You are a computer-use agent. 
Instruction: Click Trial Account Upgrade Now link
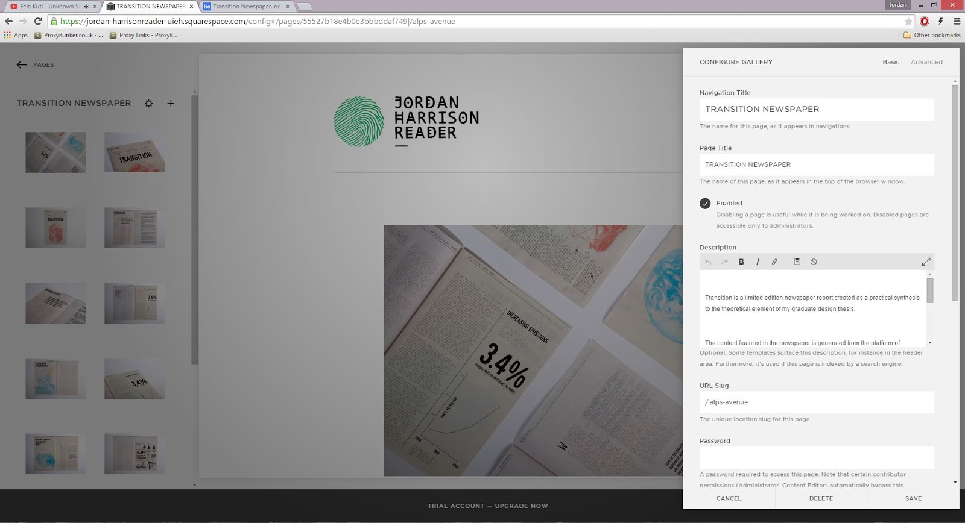pos(487,506)
